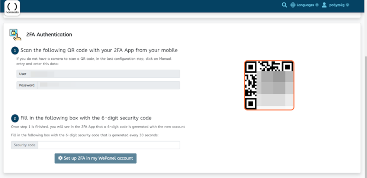Click the 2FA Authentication lock icon
The height and width of the screenshot is (178, 367).
pyautogui.click(x=15, y=35)
